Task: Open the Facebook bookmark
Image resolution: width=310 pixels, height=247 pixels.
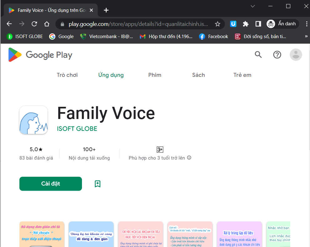Action: coord(214,37)
